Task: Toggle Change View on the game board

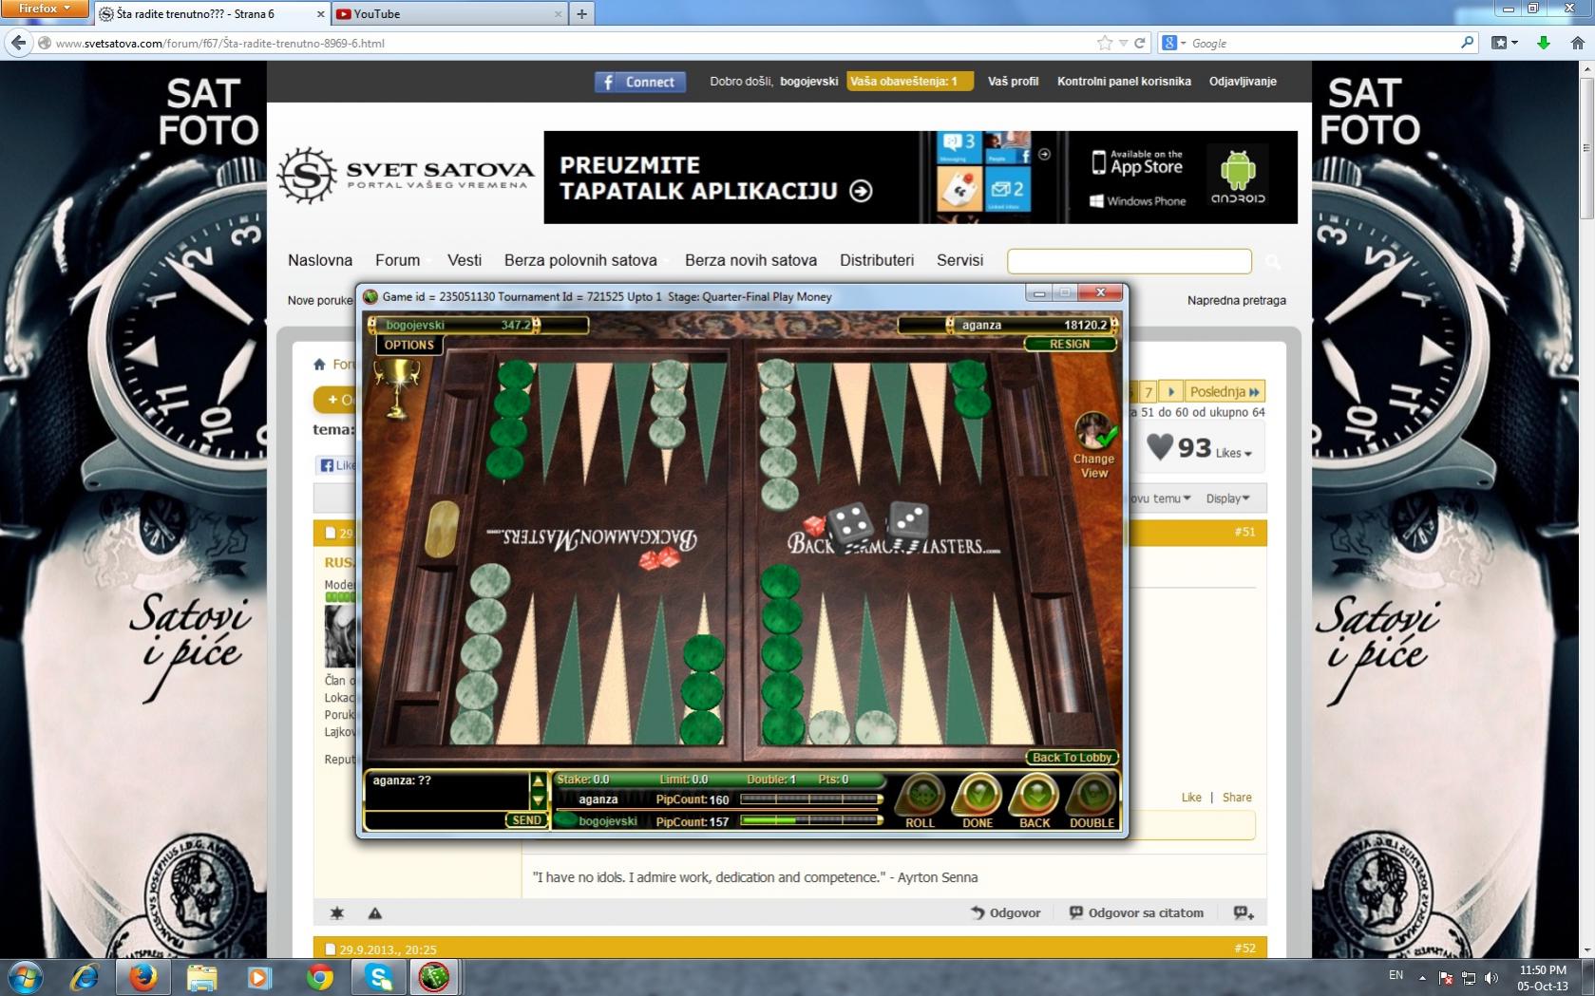Action: point(1093,446)
